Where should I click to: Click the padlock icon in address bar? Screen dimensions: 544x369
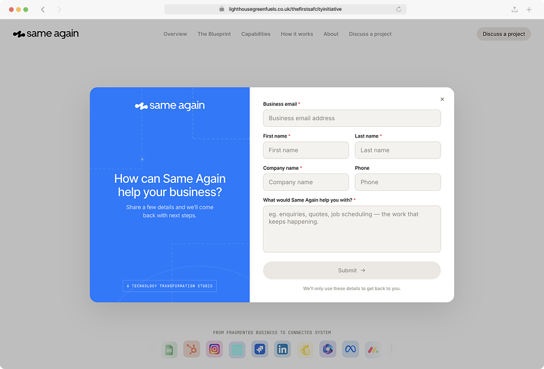[x=222, y=9]
